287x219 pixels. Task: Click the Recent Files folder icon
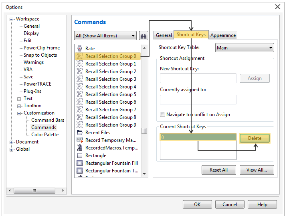pos(80,132)
